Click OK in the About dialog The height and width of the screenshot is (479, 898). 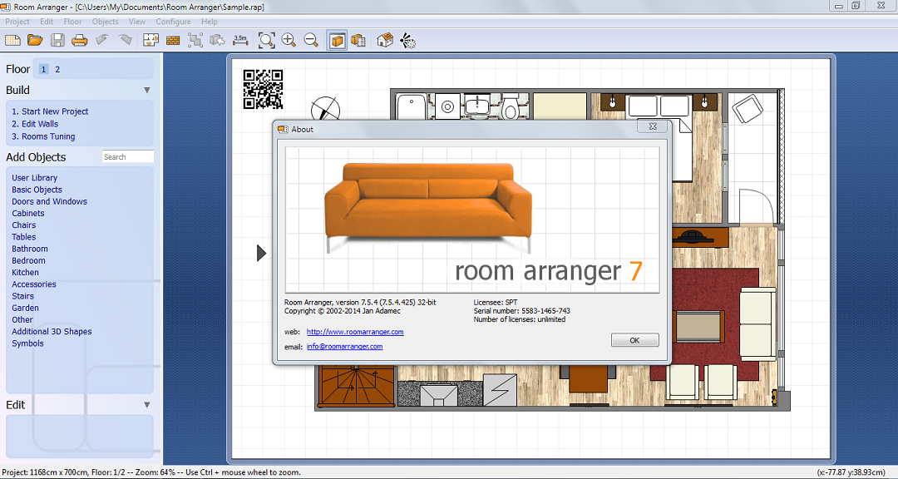coord(635,340)
